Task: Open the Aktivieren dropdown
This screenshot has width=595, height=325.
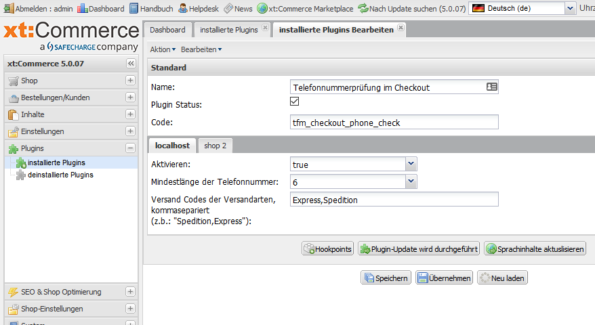Action: 411,165
